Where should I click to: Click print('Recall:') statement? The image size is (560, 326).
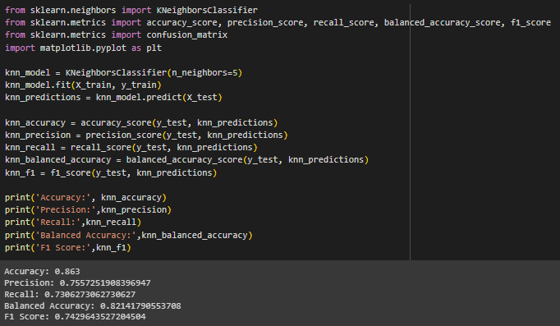[x=73, y=223]
